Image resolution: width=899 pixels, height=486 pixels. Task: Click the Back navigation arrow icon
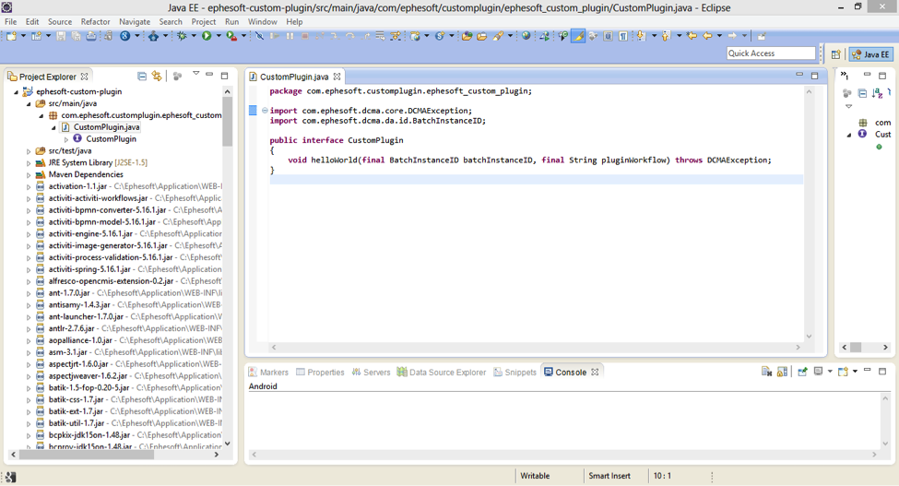click(x=707, y=36)
